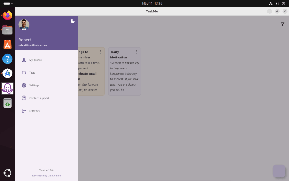
Task: Launch Firefox from the dock
Action: click(7, 15)
